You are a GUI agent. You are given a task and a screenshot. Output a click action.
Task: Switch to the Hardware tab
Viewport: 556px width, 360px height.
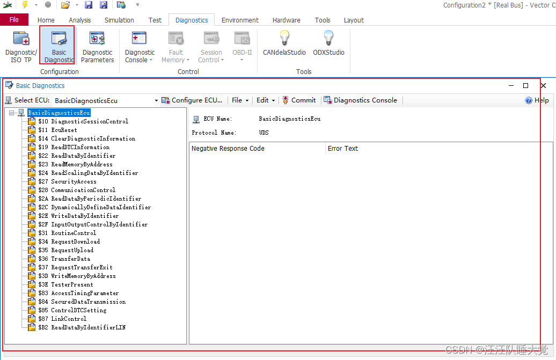[x=287, y=20]
